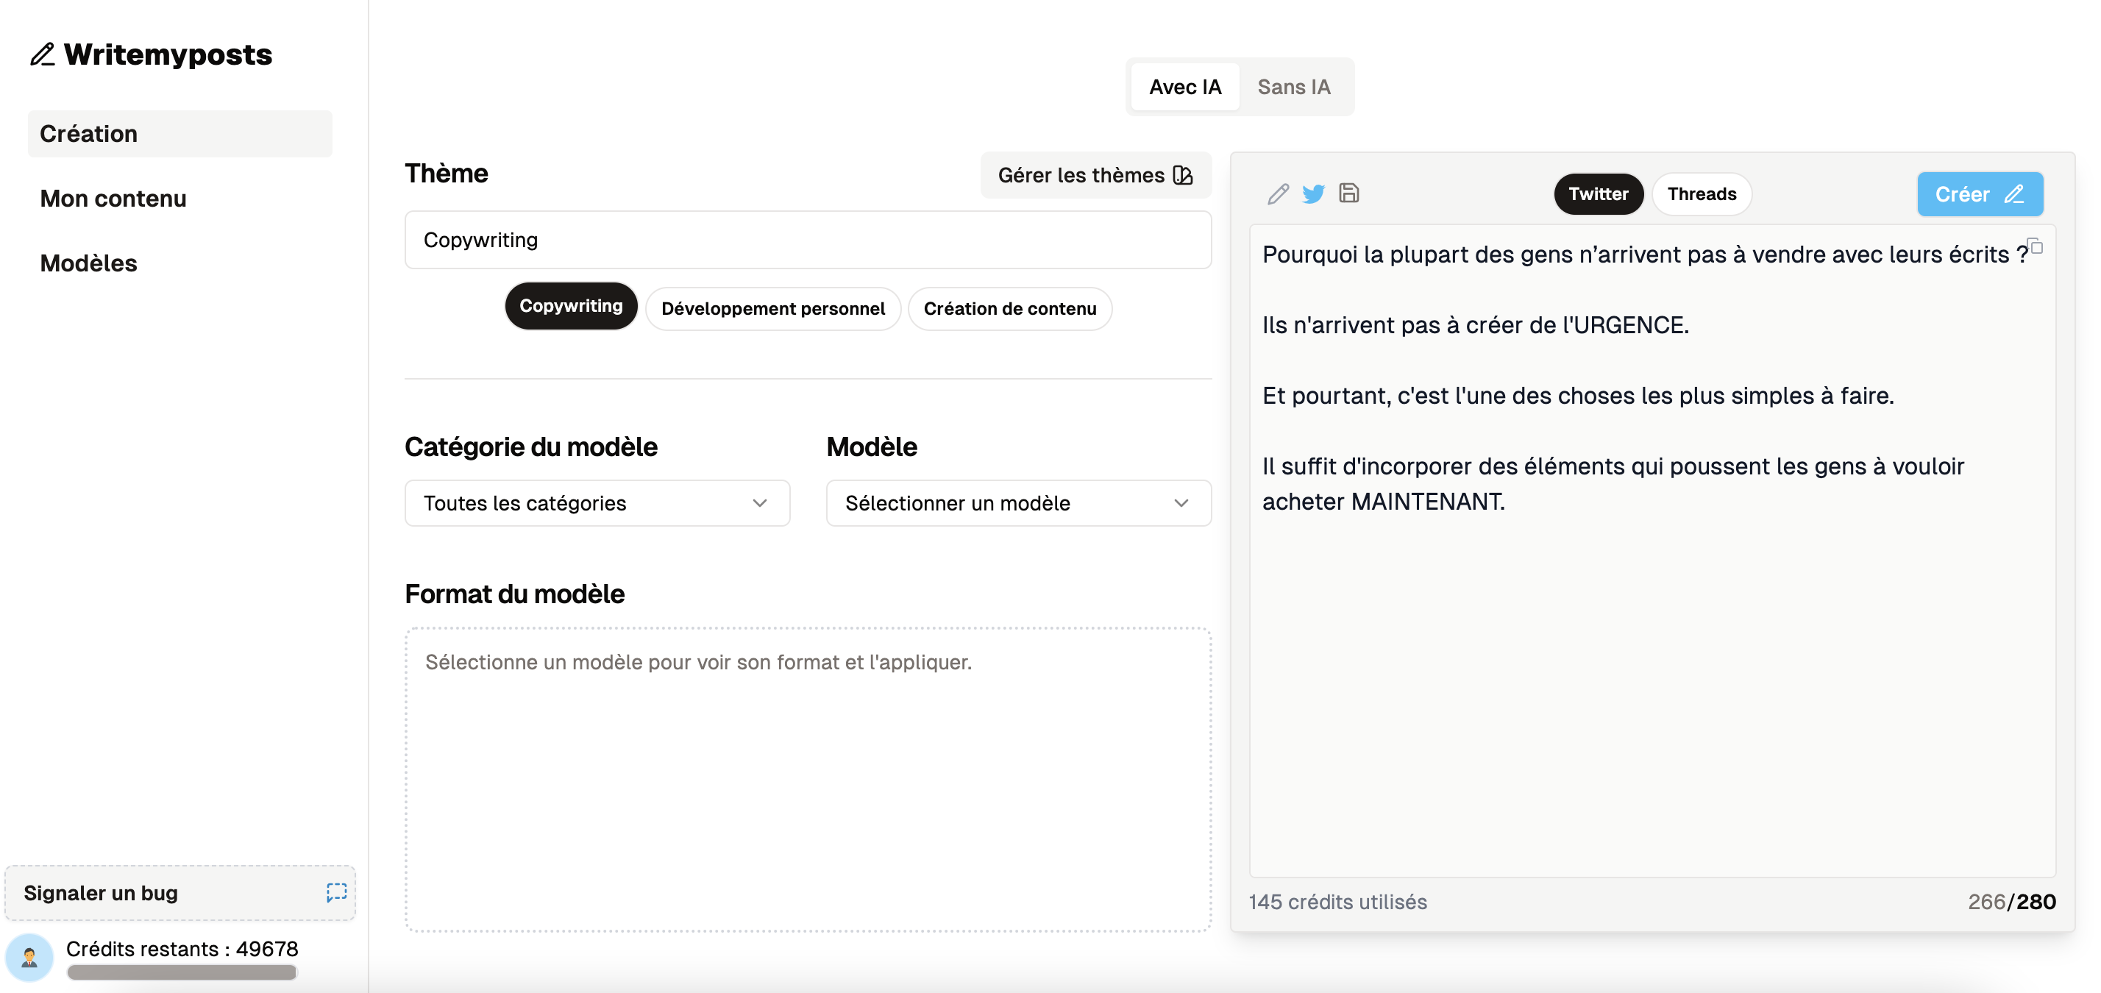Click on the Thème input field

(x=808, y=238)
